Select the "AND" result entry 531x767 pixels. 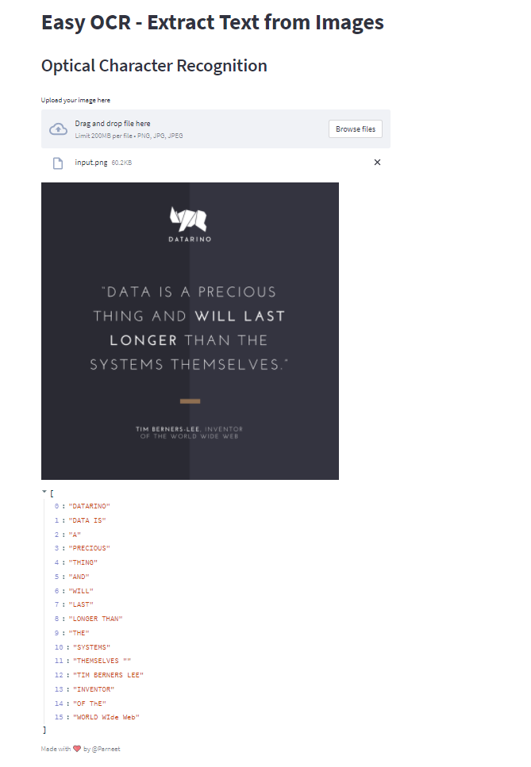tap(79, 577)
